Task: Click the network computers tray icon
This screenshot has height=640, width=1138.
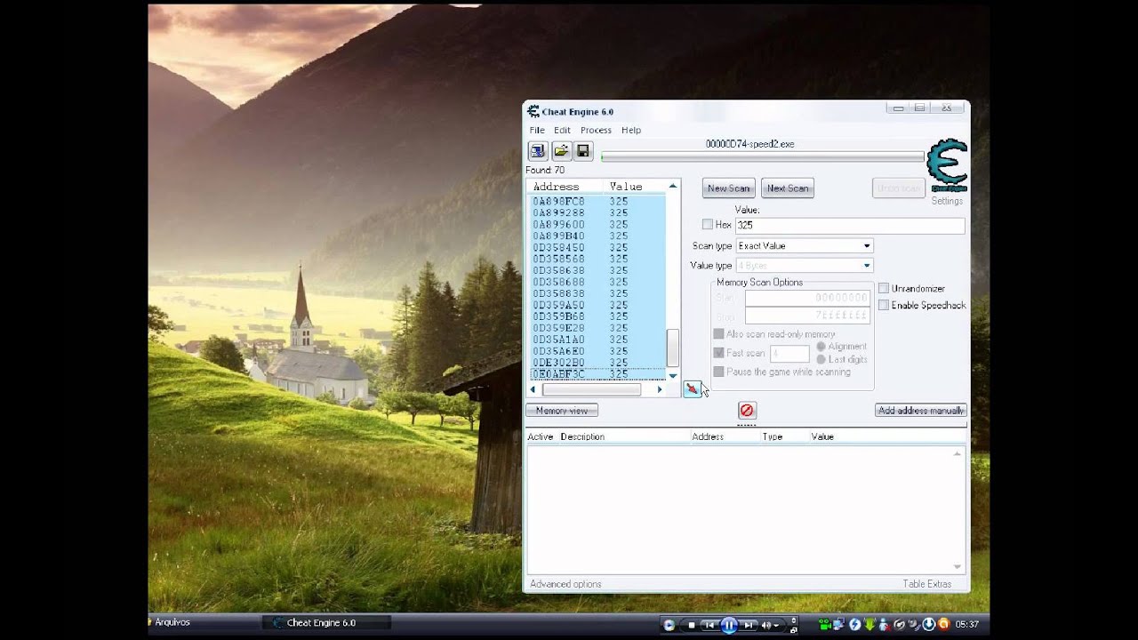Action: [839, 624]
